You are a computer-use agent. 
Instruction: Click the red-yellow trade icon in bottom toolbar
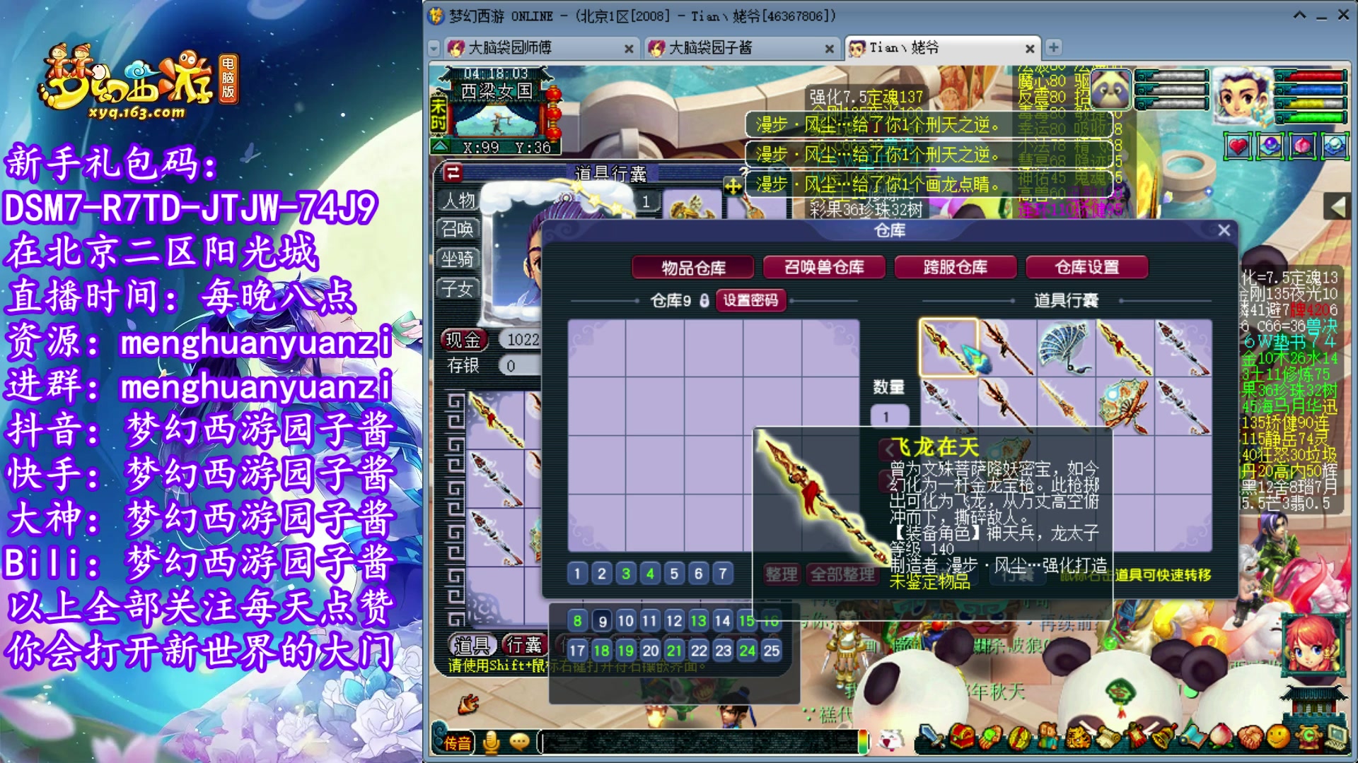pyautogui.click(x=1020, y=738)
